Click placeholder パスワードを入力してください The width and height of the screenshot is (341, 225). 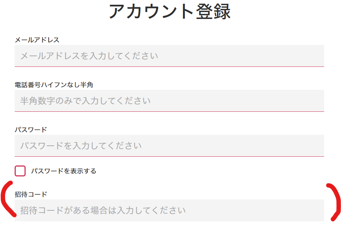pyautogui.click(x=81, y=146)
